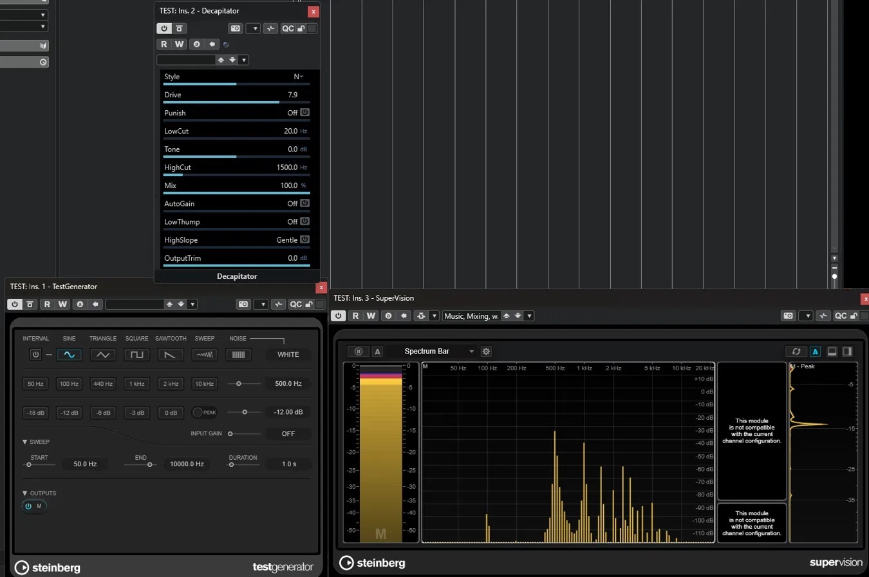Split SuperVision module vertically
The width and height of the screenshot is (869, 577).
point(847,351)
